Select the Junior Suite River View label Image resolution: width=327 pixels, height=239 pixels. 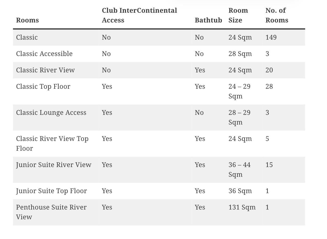54,165
